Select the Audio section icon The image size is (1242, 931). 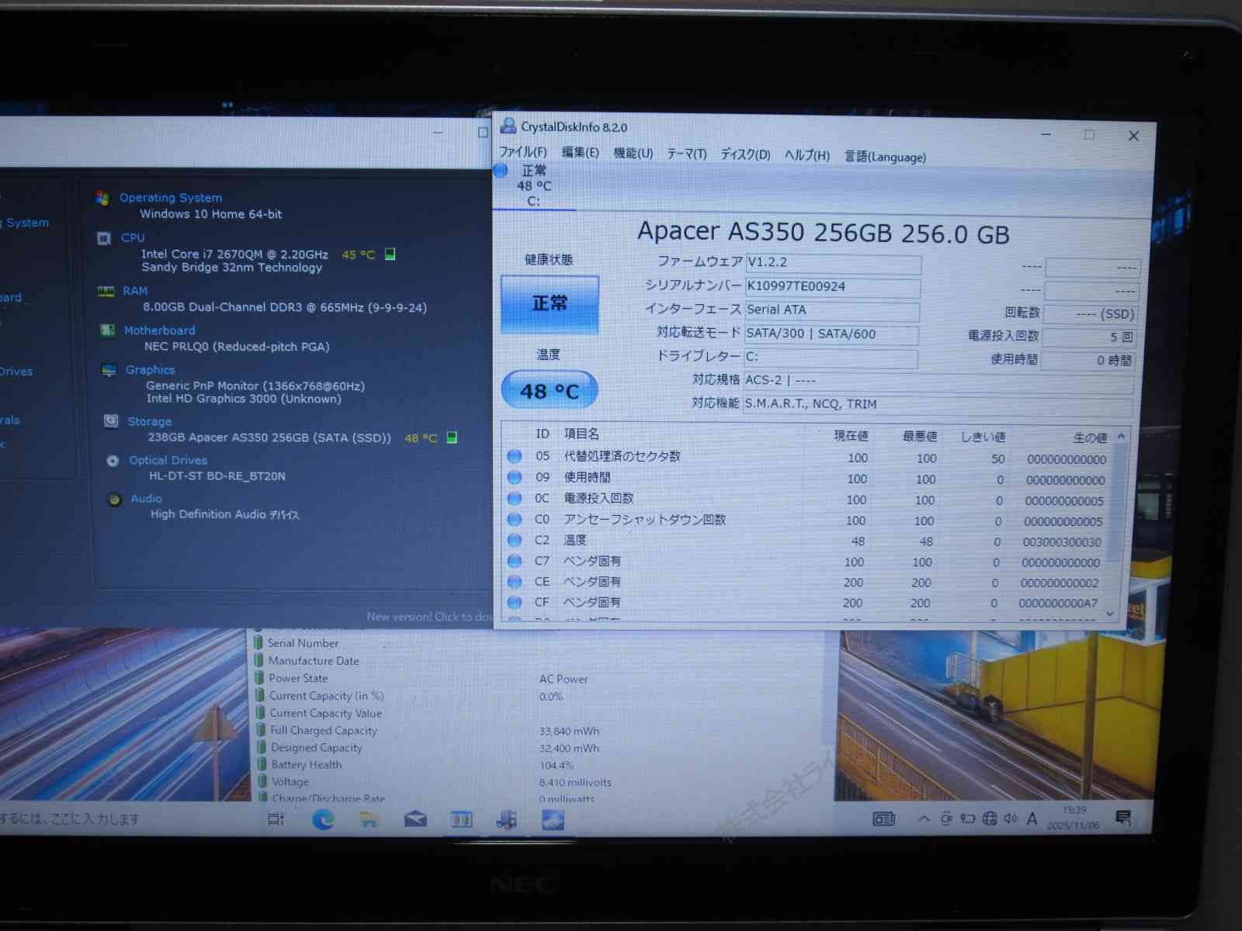pos(114,499)
